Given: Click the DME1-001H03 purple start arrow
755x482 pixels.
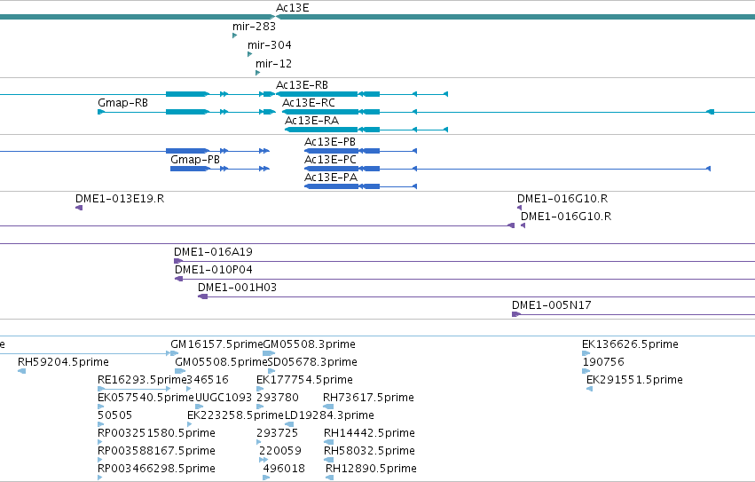Looking at the screenshot, I should [202, 296].
